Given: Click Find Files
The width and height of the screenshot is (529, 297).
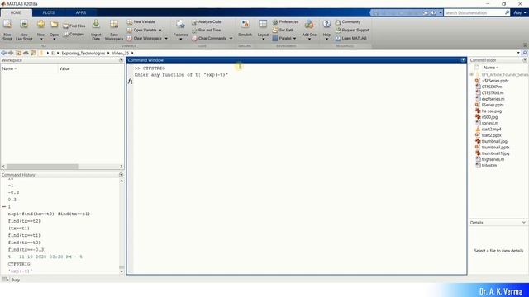Looking at the screenshot, I should (74, 26).
